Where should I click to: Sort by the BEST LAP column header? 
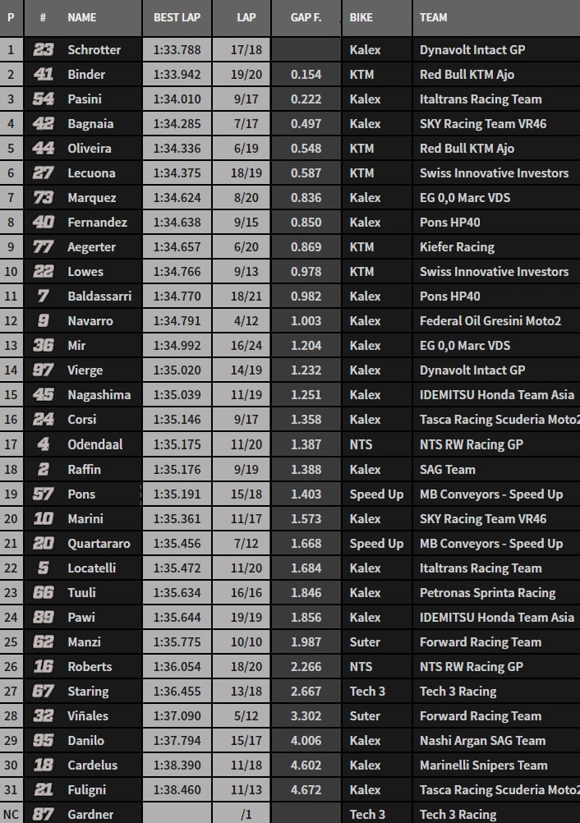pos(177,16)
